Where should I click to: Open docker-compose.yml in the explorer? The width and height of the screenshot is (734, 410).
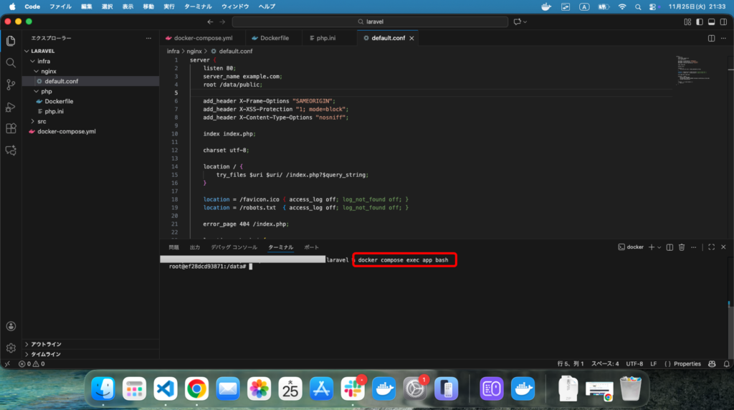66,131
